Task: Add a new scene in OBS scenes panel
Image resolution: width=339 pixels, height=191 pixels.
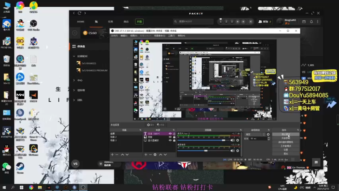Action: (x=112, y=154)
